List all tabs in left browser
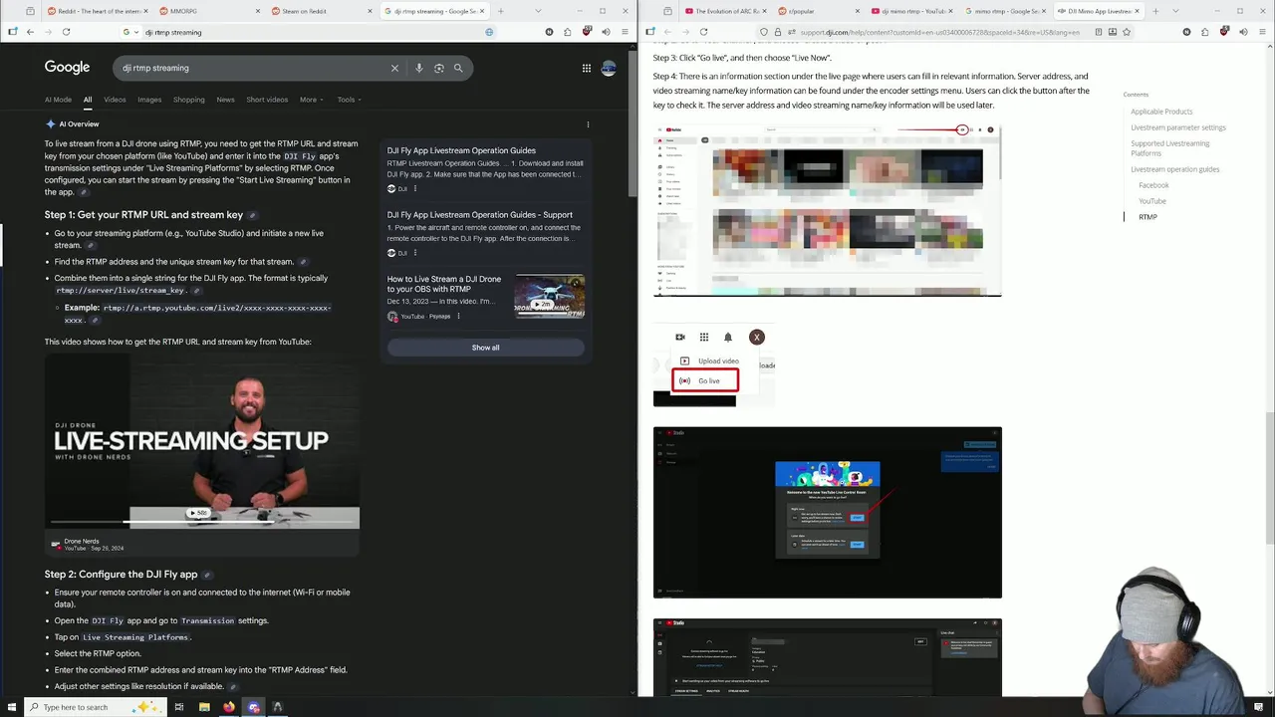This screenshot has width=1275, height=717. click(539, 11)
